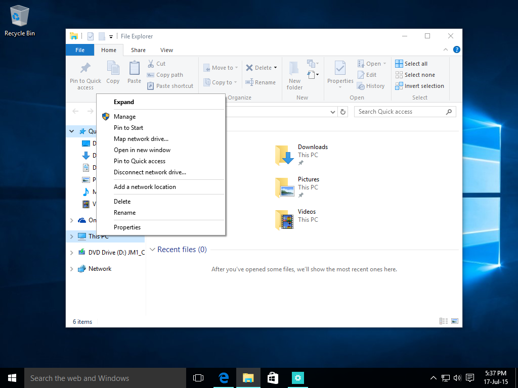Click the New folder icon
The image size is (518, 388).
(x=294, y=68)
